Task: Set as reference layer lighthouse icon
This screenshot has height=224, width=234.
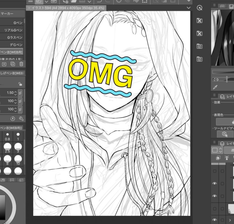Action: click(226, 158)
